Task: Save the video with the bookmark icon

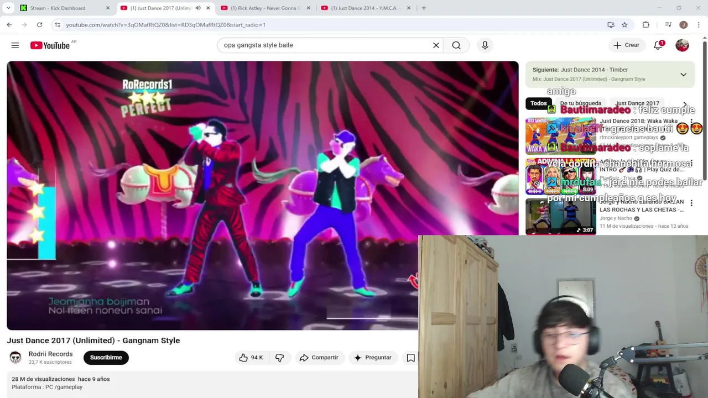Action: pos(410,358)
